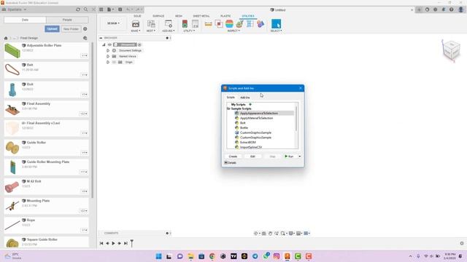Screen dimensions: 467x262
Task: Switch to the Mesh tab
Action: (179, 16)
